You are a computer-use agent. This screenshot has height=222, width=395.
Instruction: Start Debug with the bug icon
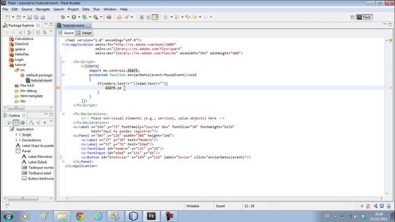tap(63, 17)
